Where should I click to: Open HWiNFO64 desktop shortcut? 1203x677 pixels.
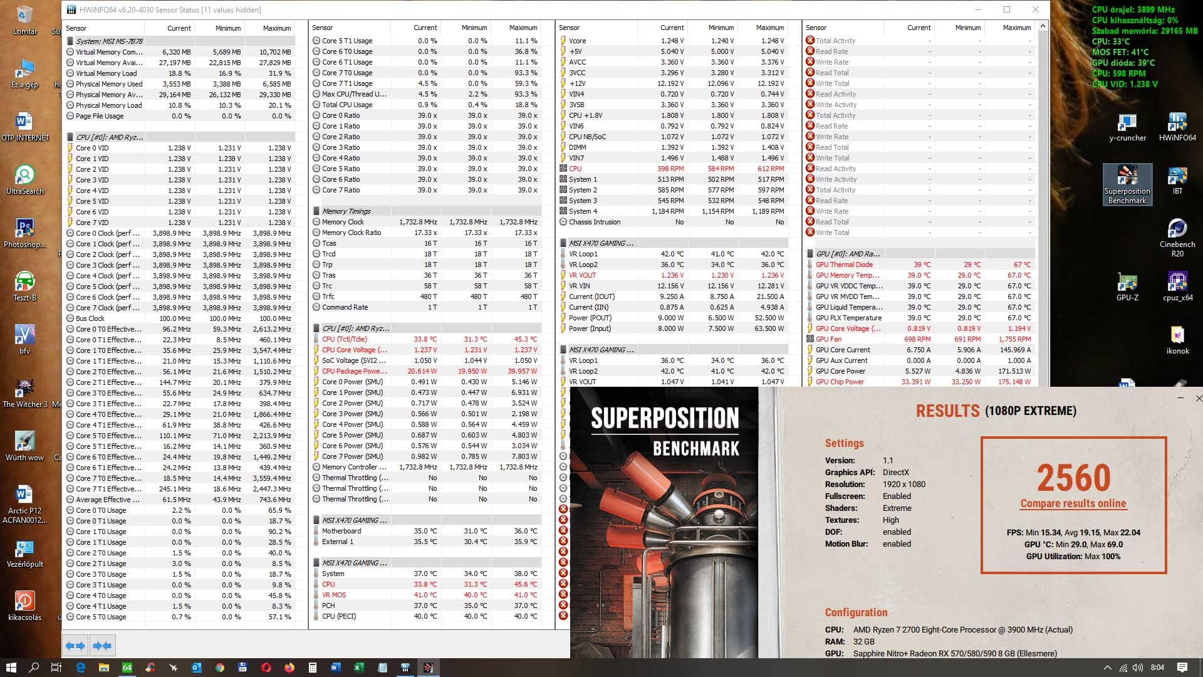tap(1177, 127)
